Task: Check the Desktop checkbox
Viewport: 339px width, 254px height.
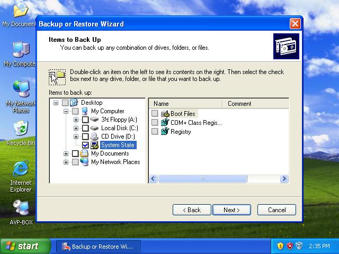Action: point(65,103)
